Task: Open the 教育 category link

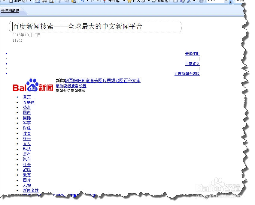Action: click(x=27, y=175)
